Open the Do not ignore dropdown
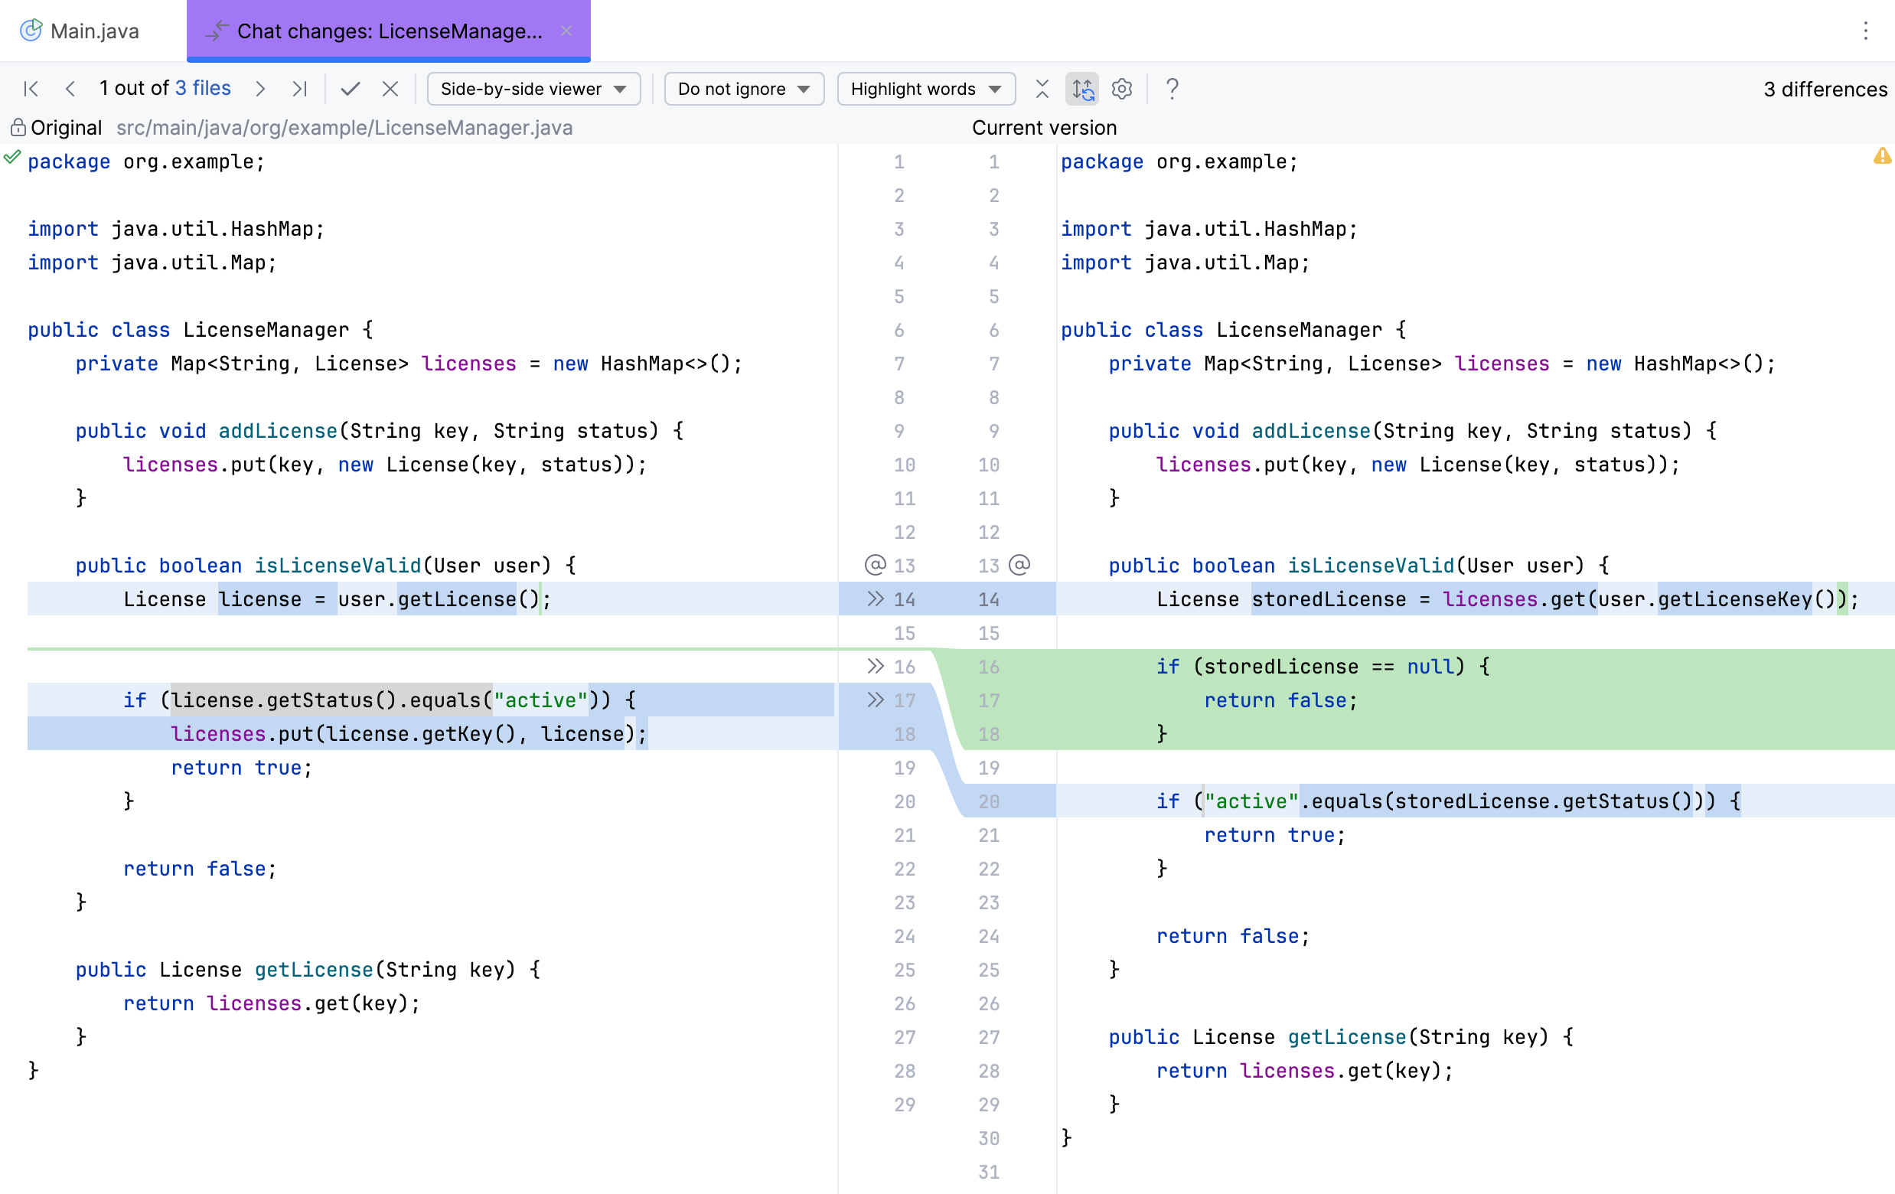The width and height of the screenshot is (1895, 1194). click(744, 89)
